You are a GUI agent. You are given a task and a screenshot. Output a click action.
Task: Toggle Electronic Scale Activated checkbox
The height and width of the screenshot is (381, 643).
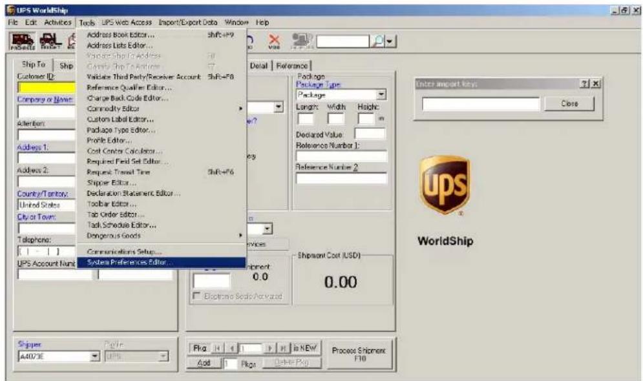click(197, 295)
